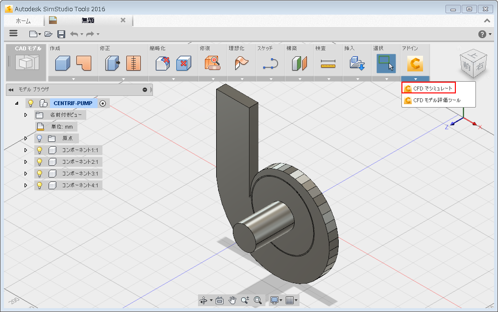Image resolution: width=498 pixels, height=312 pixels.
Task: Click the surface idealize icon in 理想化
Action: coord(241,63)
